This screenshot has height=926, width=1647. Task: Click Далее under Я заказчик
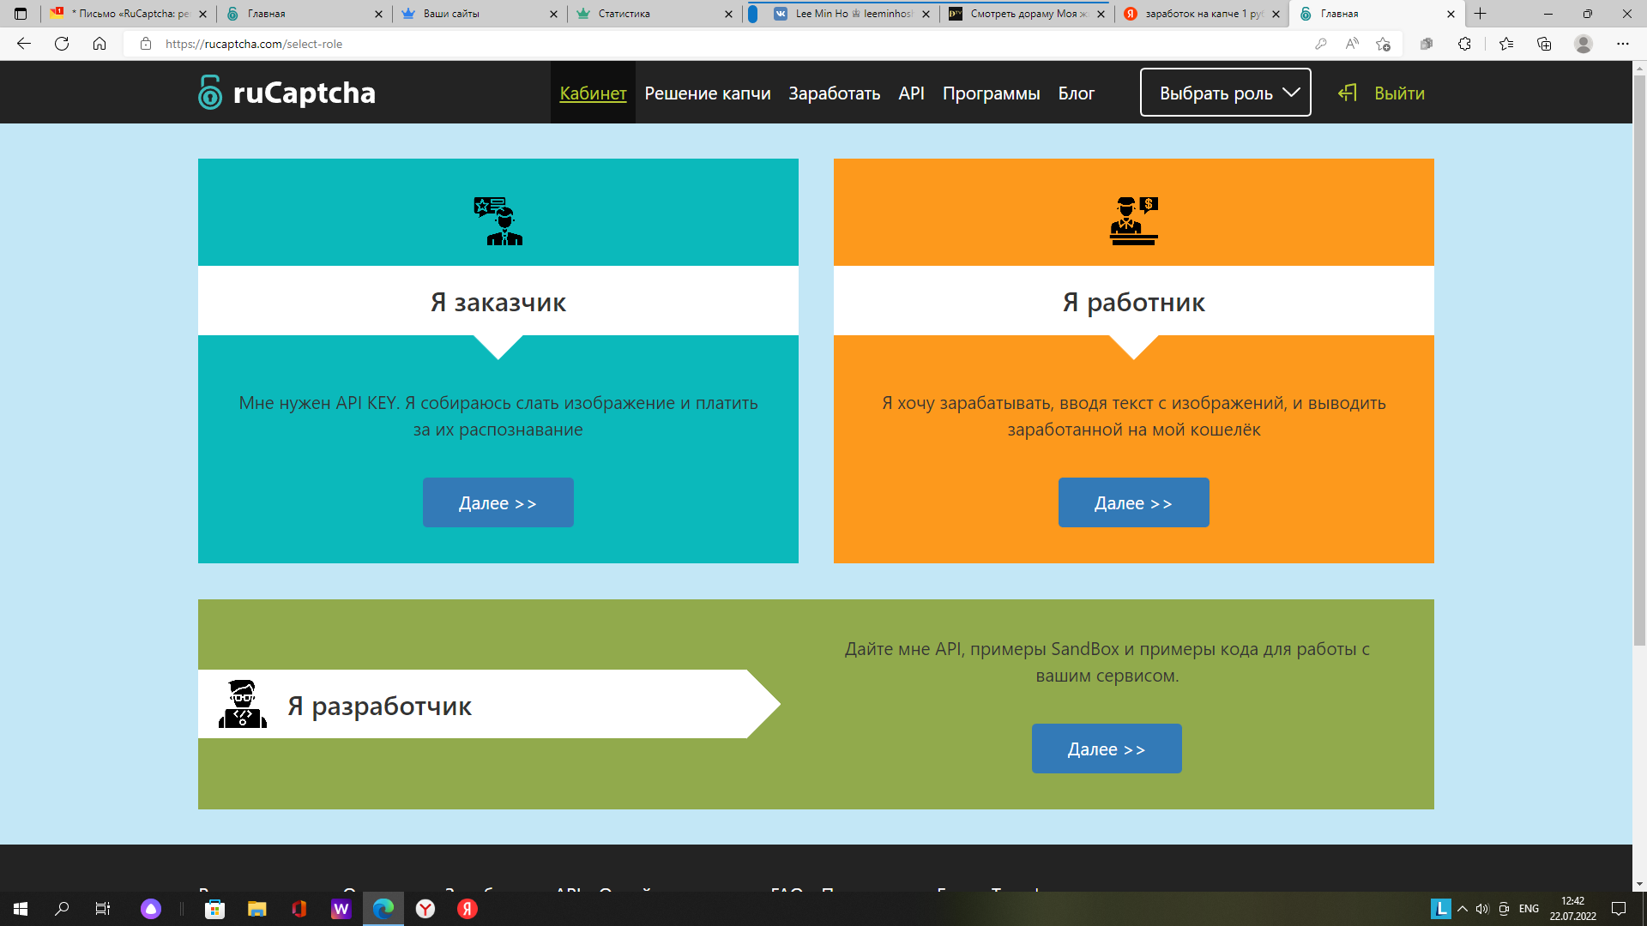(x=498, y=502)
